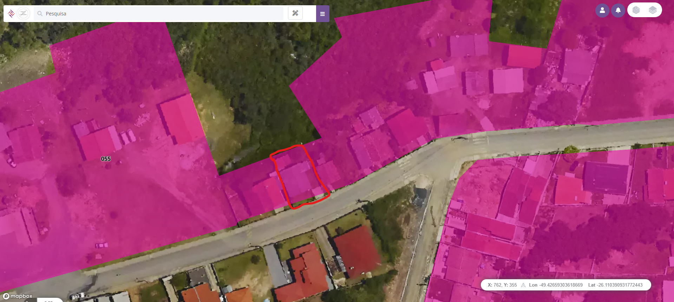The image size is (674, 302).
Task: Open the mapbox logo link
Action: click(18, 296)
